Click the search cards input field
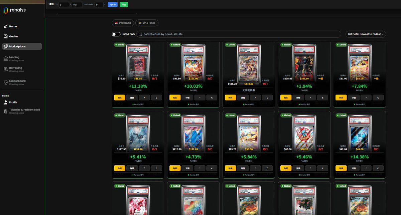401x215 pixels. click(x=239, y=34)
